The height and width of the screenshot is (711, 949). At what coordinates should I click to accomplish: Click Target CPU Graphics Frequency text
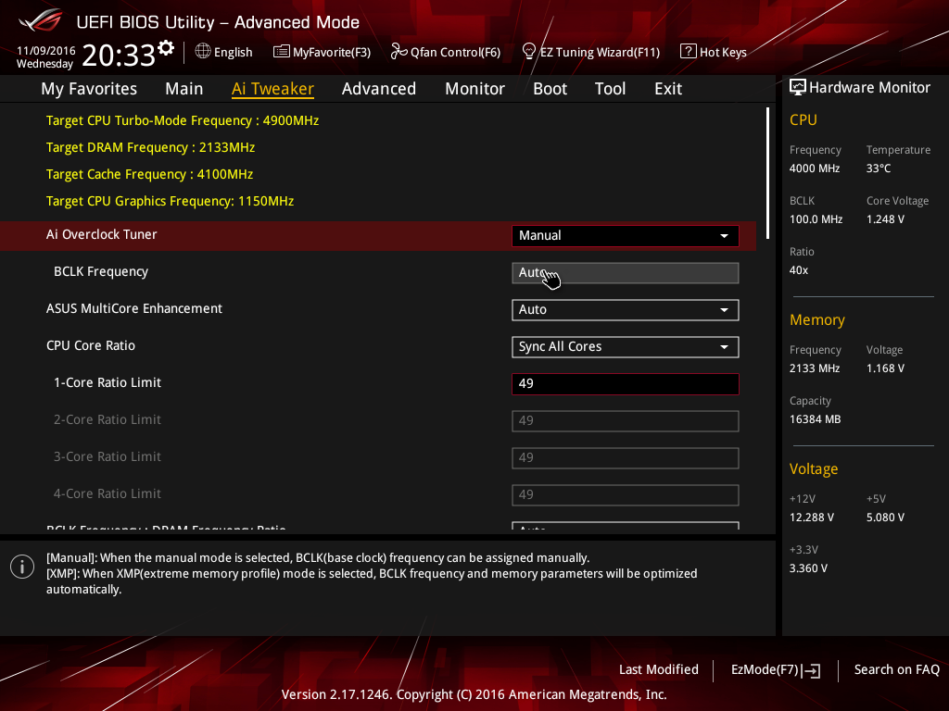171,201
